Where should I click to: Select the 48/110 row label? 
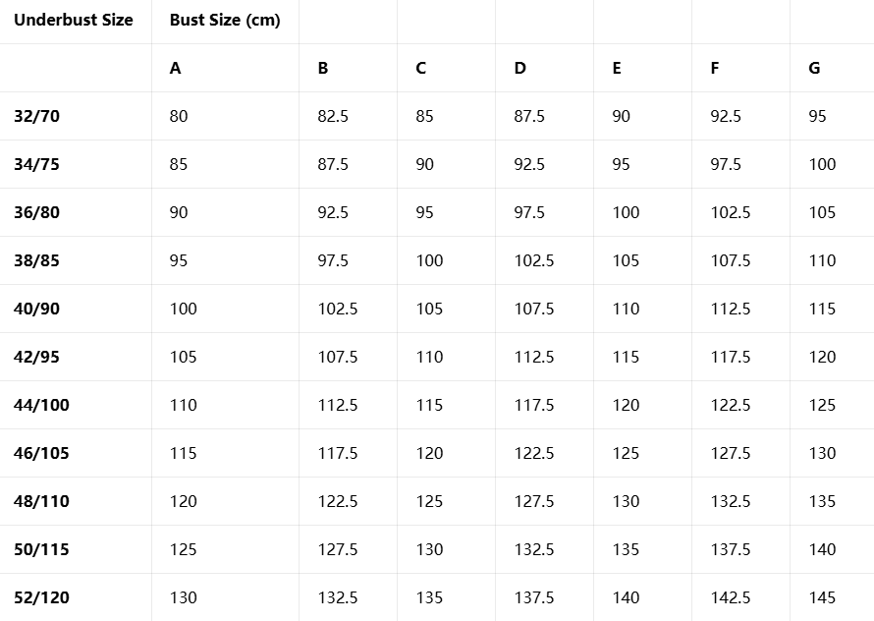41,502
